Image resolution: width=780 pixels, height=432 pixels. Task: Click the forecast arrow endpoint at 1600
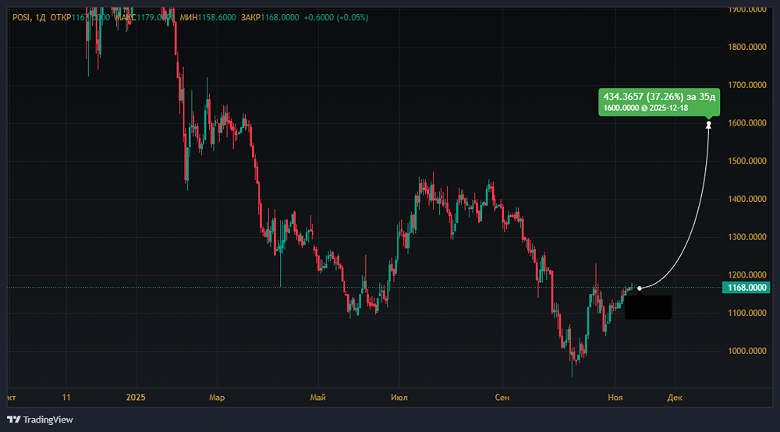[x=708, y=125]
